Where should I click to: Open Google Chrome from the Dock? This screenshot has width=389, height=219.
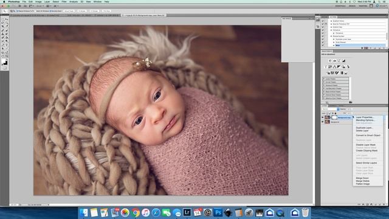coord(136,212)
